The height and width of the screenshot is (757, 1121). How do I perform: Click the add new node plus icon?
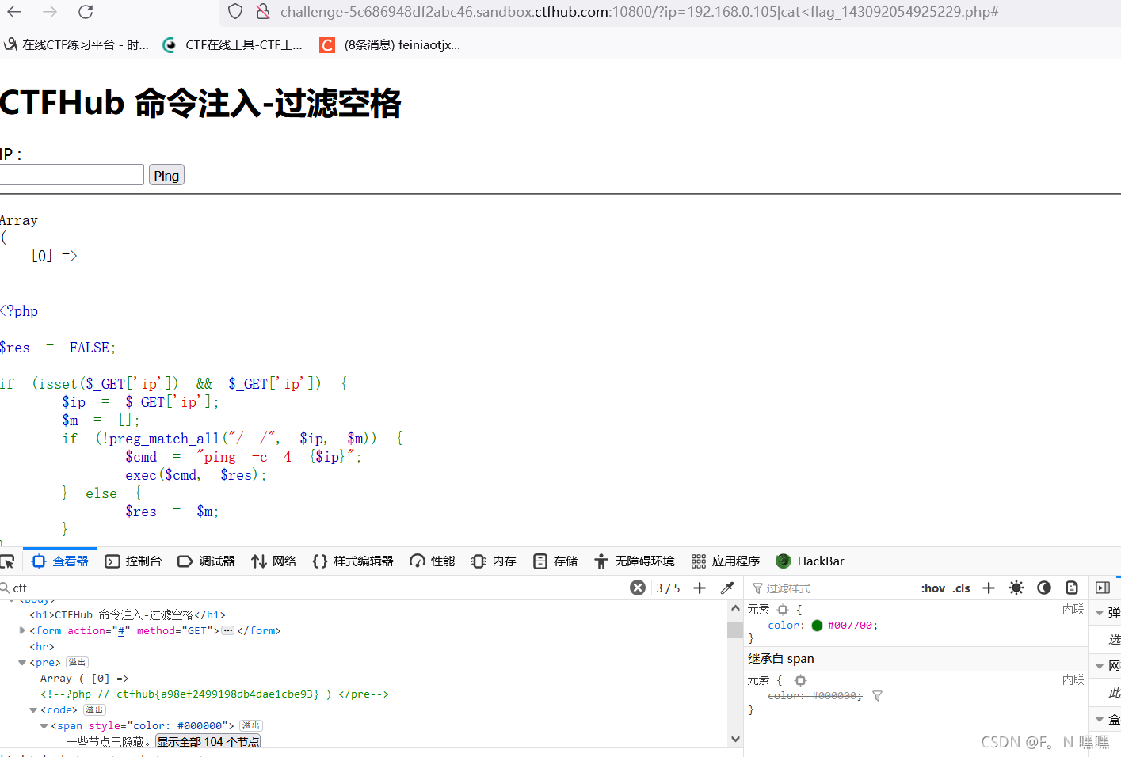pyautogui.click(x=700, y=588)
